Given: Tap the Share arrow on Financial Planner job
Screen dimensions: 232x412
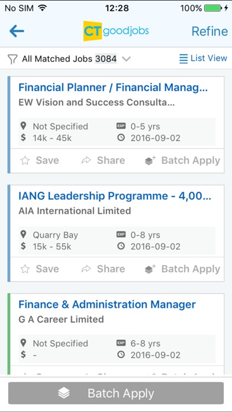Looking at the screenshot, I should [x=86, y=160].
